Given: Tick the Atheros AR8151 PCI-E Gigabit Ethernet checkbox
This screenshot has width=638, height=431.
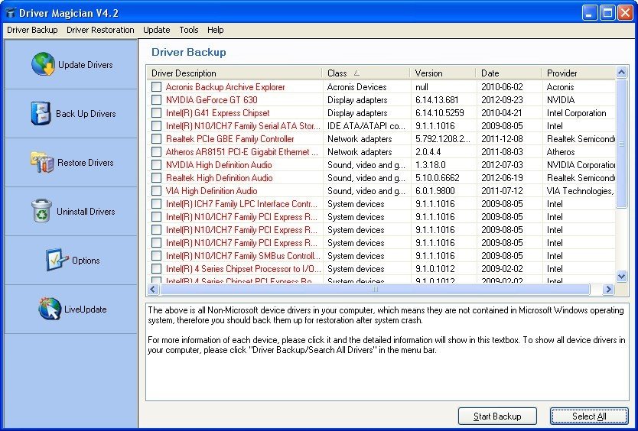Looking at the screenshot, I should coord(156,151).
